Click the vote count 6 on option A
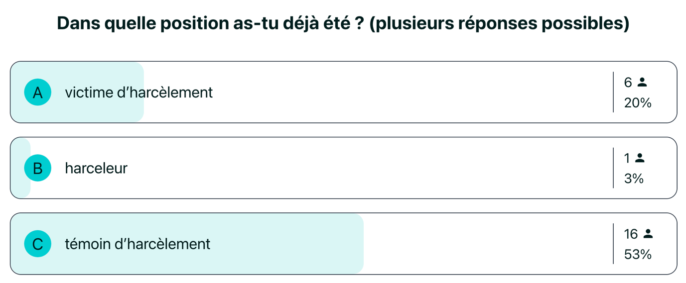 pos(628,83)
